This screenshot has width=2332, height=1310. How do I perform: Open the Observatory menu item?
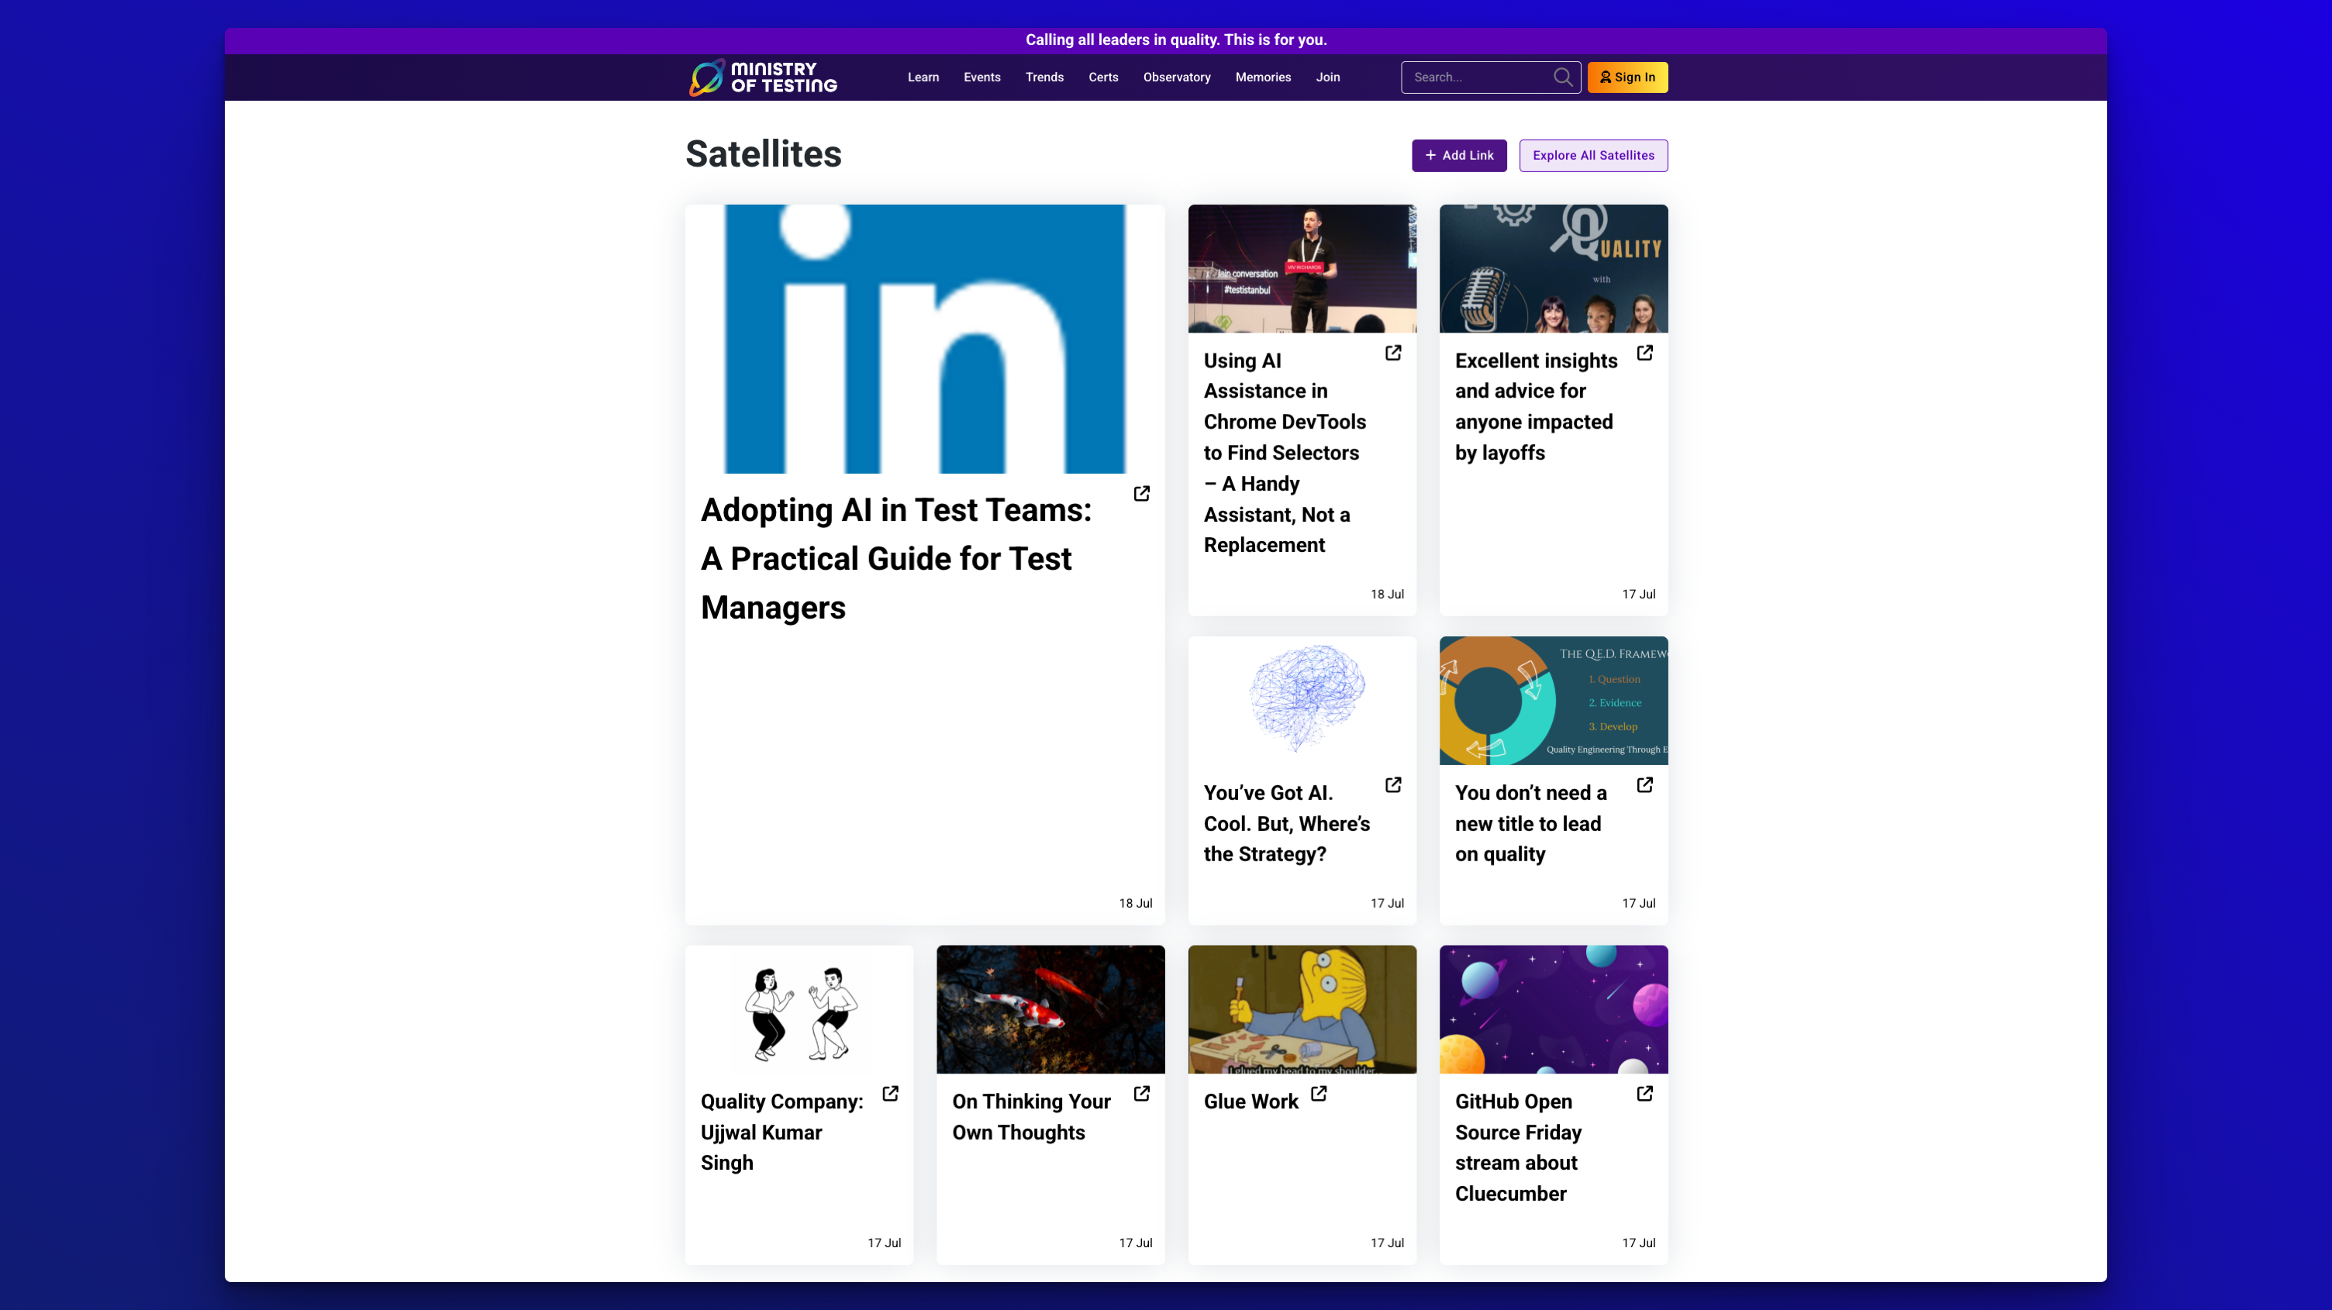(x=1177, y=77)
